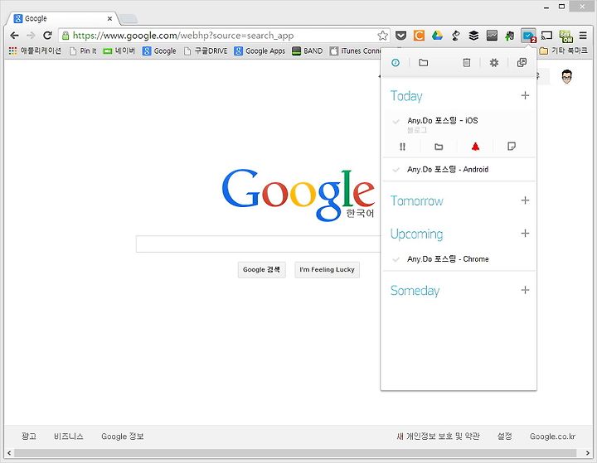Click the horizontal scrollbar track
The image size is (597, 463).
pos(295,453)
